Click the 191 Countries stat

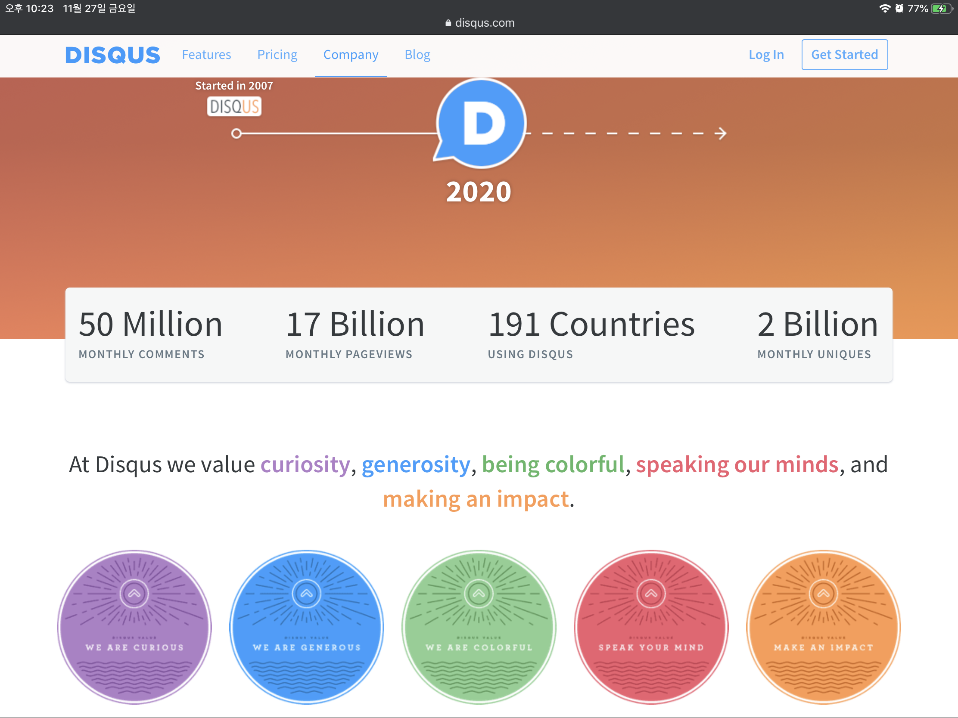[591, 333]
